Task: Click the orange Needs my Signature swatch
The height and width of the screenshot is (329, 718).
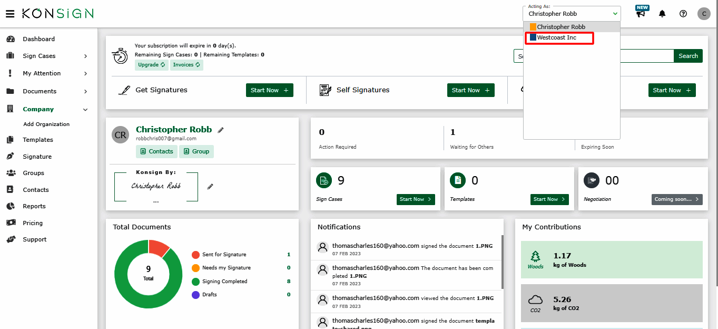Action: 196,268
